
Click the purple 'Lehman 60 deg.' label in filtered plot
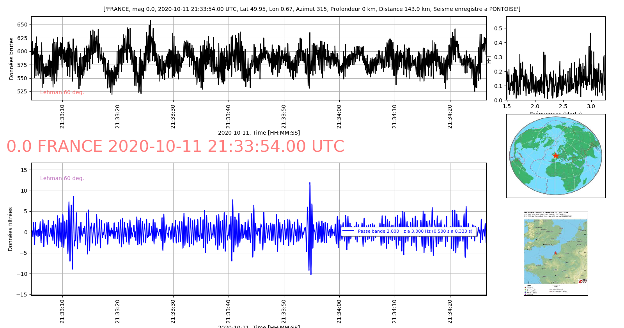tap(62, 178)
